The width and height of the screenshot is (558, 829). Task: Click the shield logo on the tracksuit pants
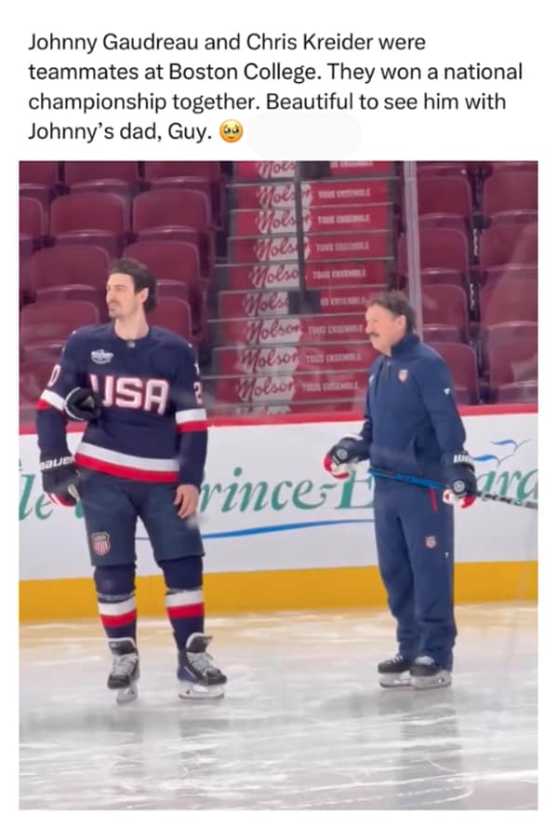click(432, 542)
